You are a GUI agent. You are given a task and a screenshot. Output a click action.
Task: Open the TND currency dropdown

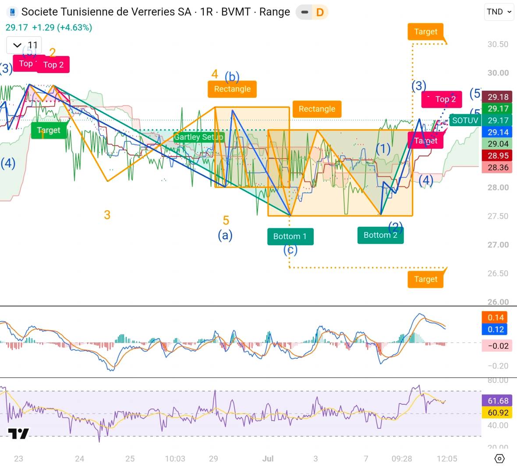pos(499,12)
